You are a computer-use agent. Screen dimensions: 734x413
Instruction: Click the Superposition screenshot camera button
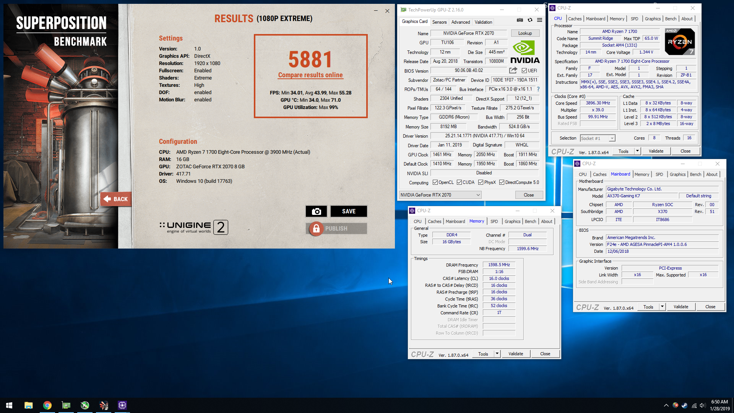coord(316,211)
